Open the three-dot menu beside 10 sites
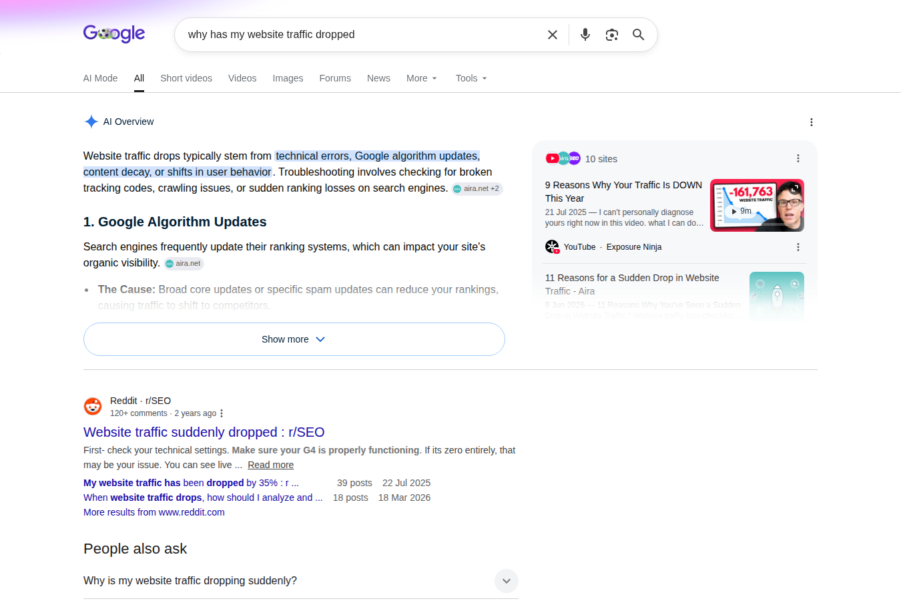 [x=798, y=158]
